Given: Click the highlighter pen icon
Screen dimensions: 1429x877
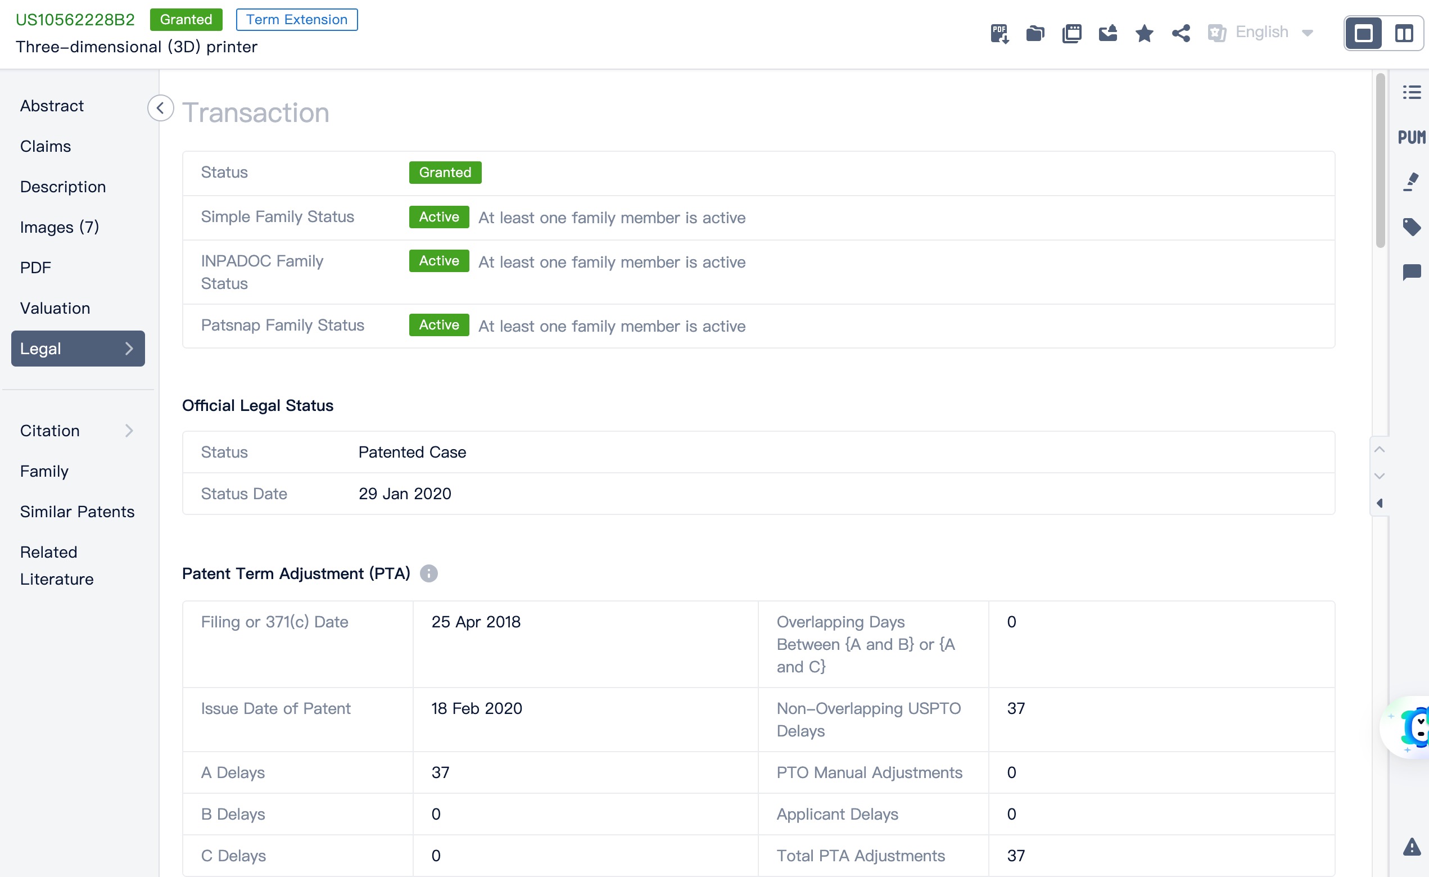Looking at the screenshot, I should [x=1412, y=182].
